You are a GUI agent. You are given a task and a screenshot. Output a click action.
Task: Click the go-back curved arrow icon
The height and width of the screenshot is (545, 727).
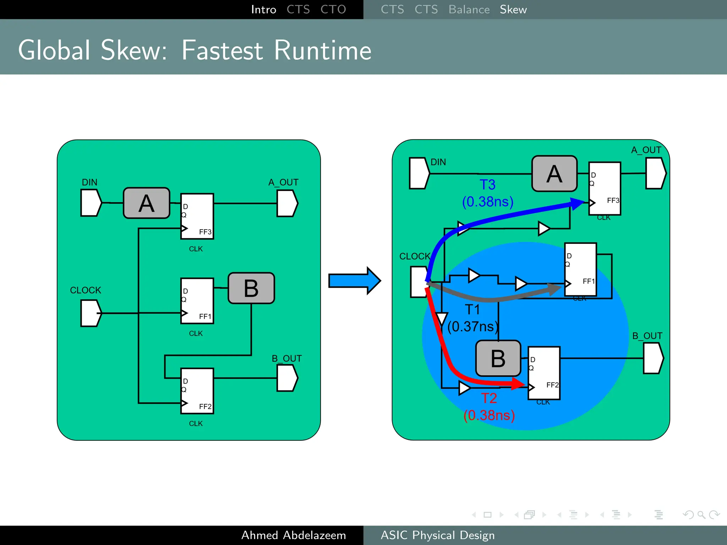(x=688, y=514)
